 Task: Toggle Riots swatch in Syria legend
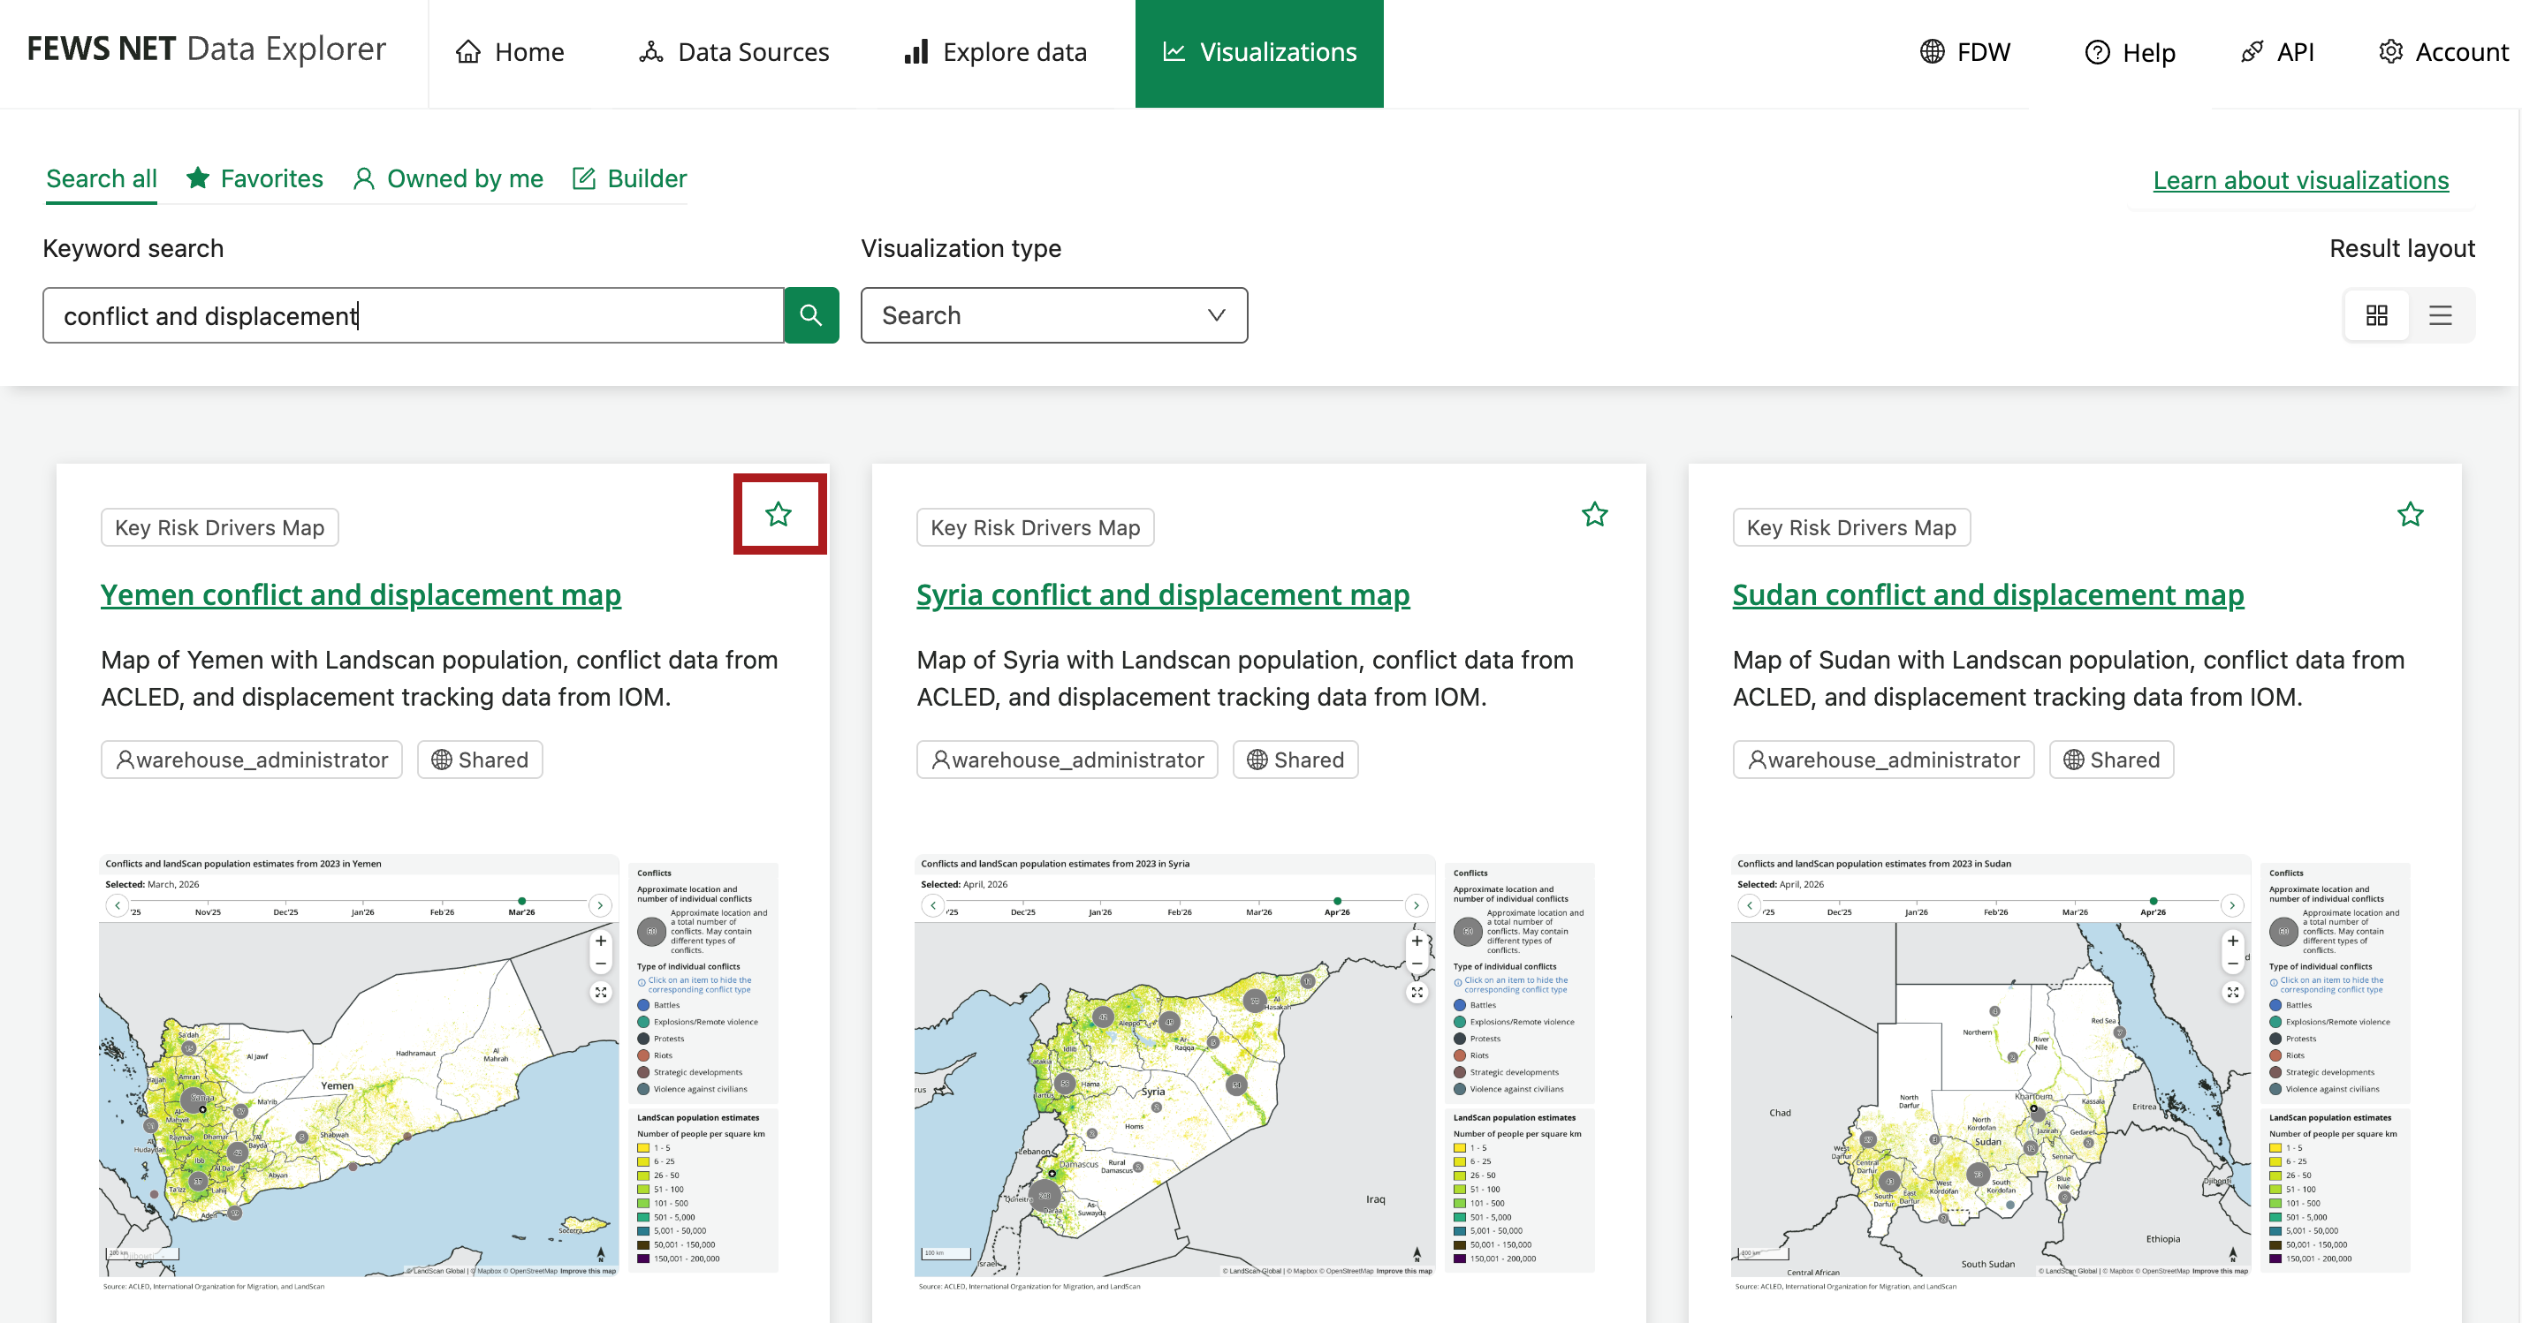[1460, 1055]
